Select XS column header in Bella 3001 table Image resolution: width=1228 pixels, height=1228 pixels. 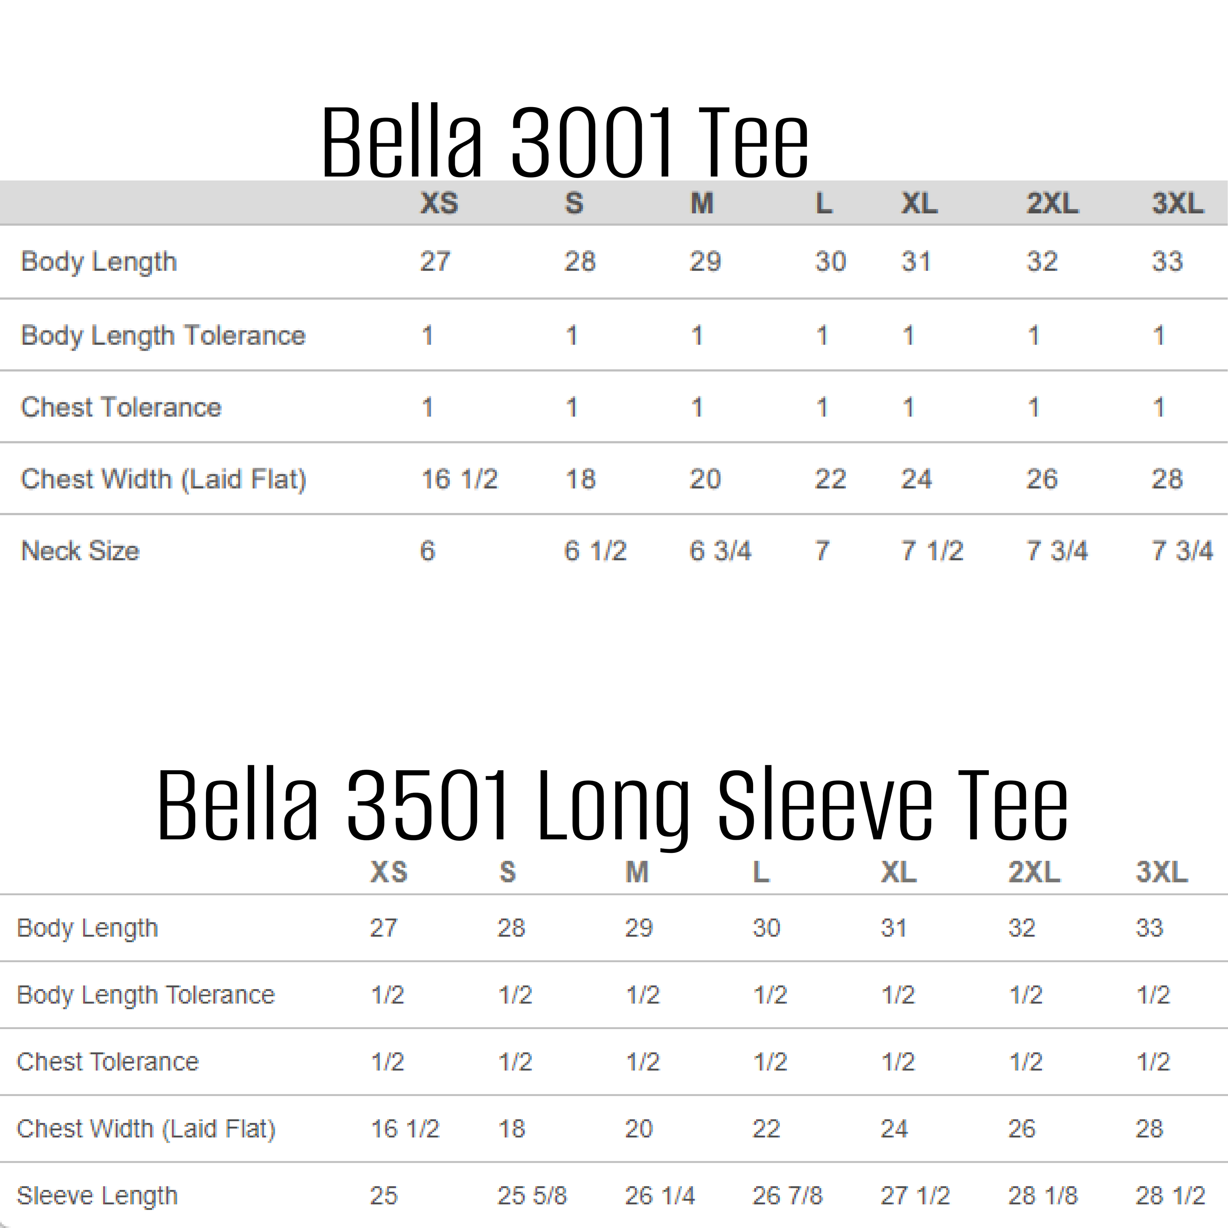[439, 204]
